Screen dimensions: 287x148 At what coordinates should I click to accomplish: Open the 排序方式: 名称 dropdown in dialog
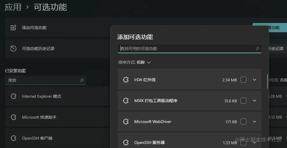135,62
